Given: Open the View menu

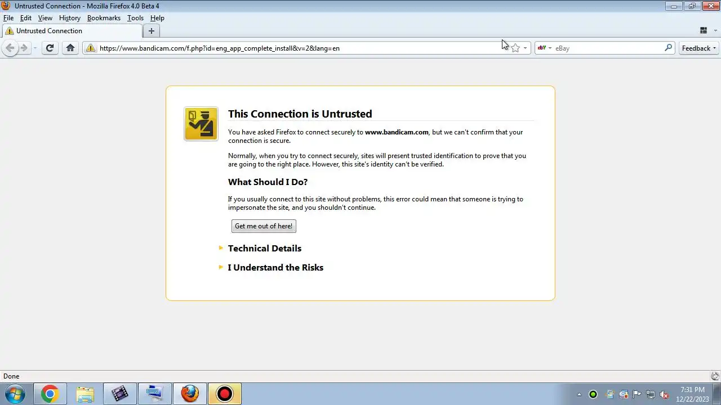Looking at the screenshot, I should [45, 18].
